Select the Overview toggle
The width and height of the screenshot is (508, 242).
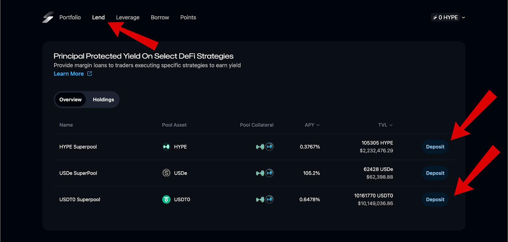[70, 99]
